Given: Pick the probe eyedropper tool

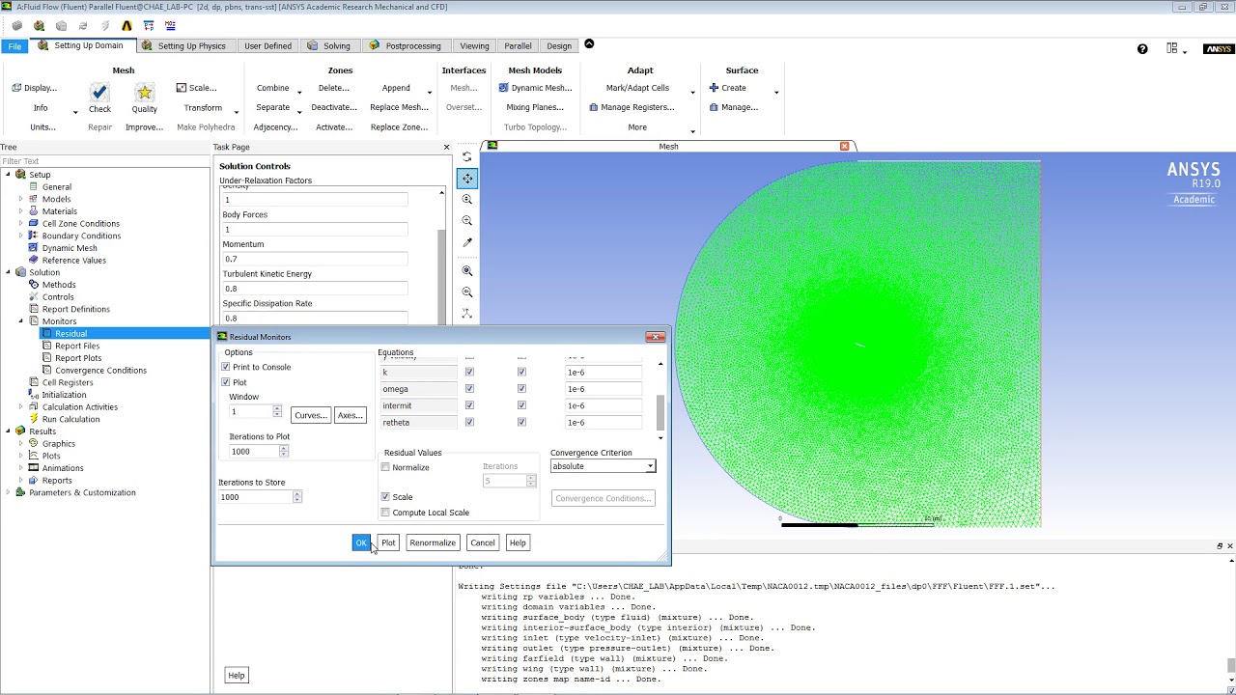Looking at the screenshot, I should coord(467,242).
